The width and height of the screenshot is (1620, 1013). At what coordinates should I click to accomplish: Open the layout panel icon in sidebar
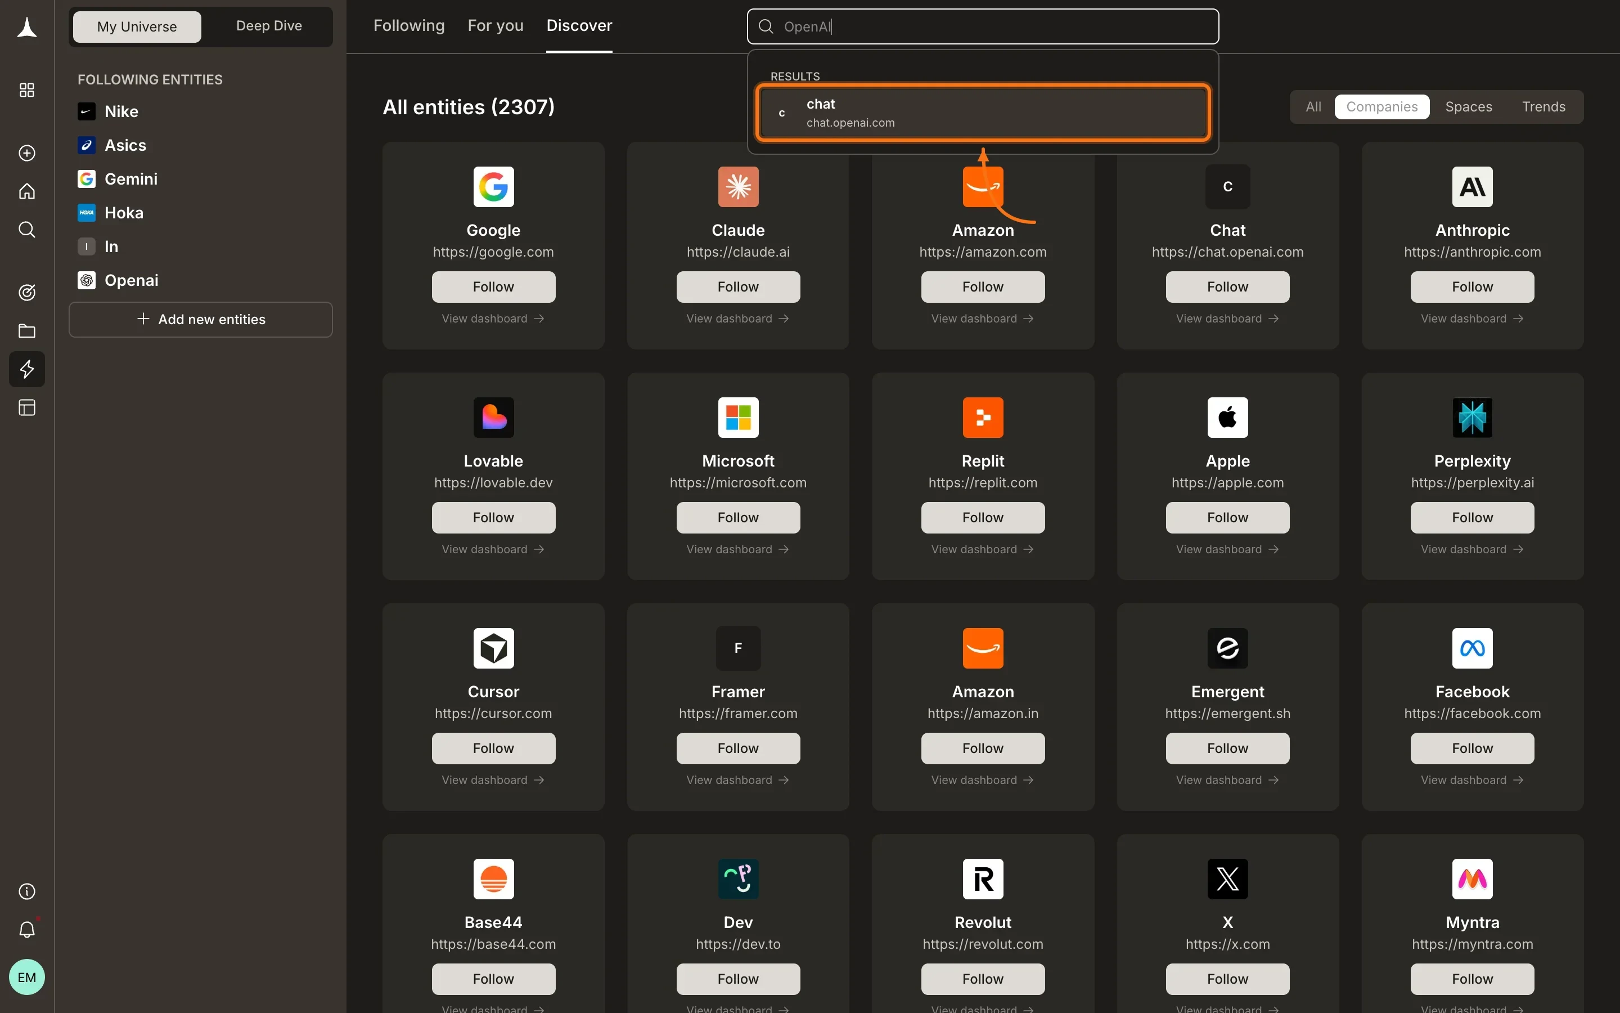[x=27, y=407]
